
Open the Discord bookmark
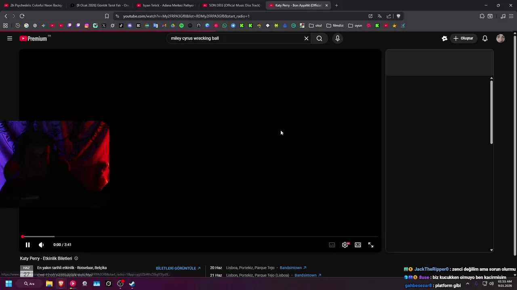tap(130, 25)
